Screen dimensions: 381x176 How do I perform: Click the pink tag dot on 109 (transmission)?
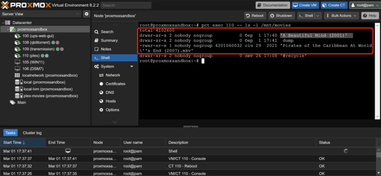pos(62,49)
